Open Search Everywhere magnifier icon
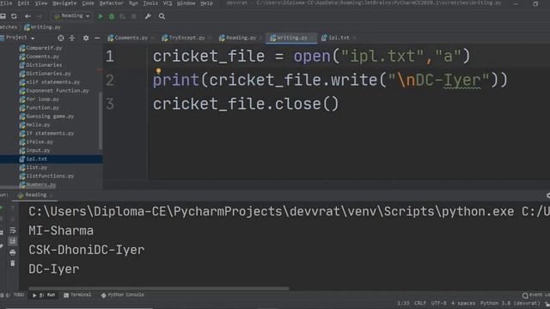550x309 pixels. (x=162, y=16)
